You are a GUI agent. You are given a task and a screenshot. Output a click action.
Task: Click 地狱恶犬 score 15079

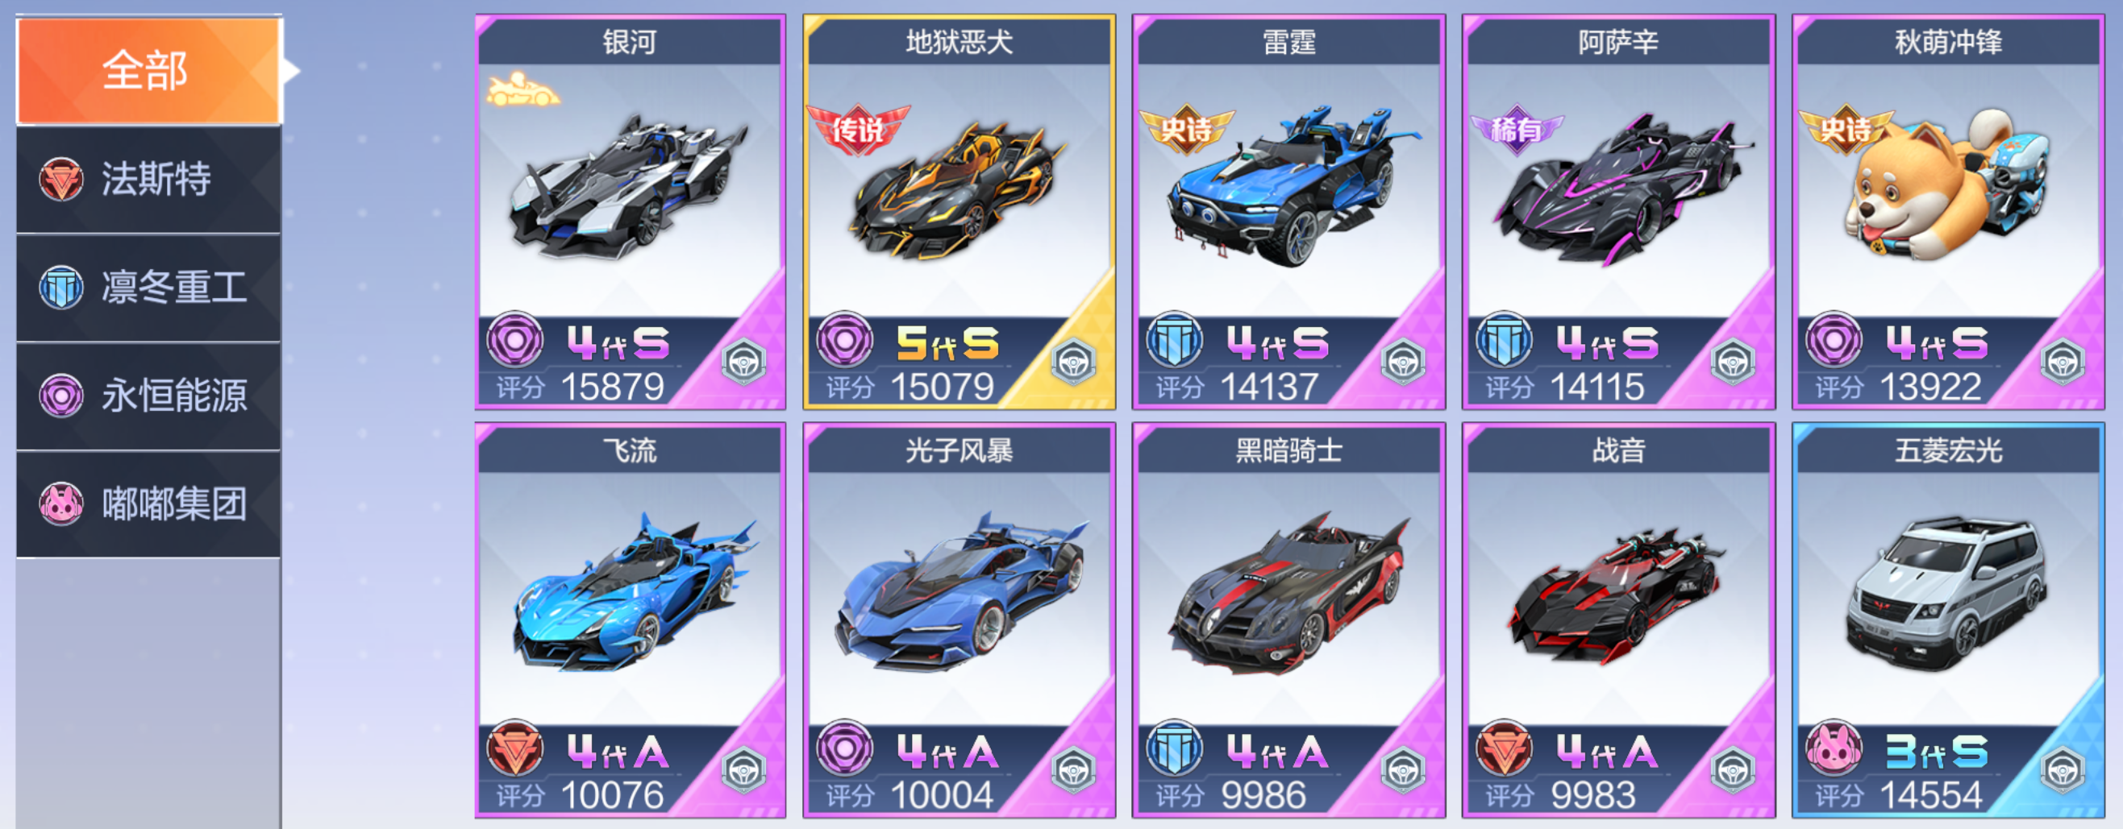942,387
